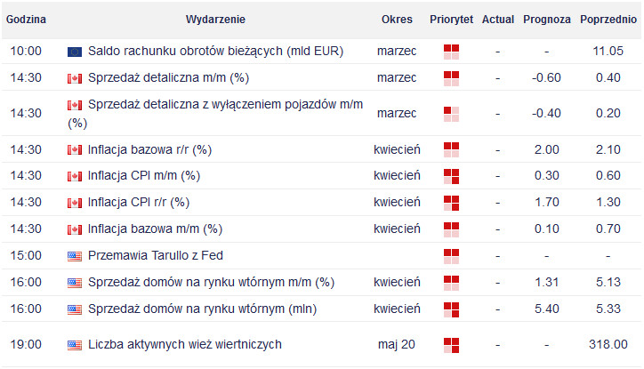The height and width of the screenshot is (369, 644).
Task: Click priority icon for Inflacja CPI r/r row
Action: click(x=451, y=203)
